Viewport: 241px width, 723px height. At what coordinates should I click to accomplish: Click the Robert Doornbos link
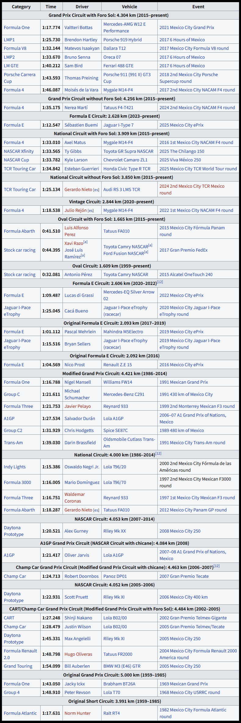(x=81, y=576)
